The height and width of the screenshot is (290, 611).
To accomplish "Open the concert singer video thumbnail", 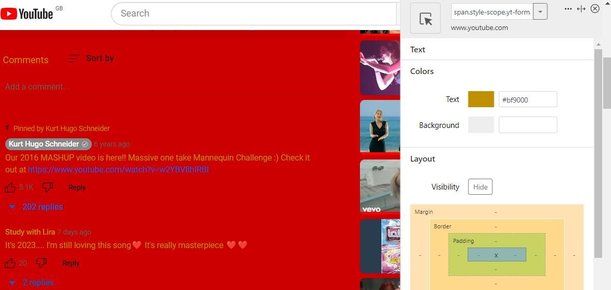I will 380,67.
